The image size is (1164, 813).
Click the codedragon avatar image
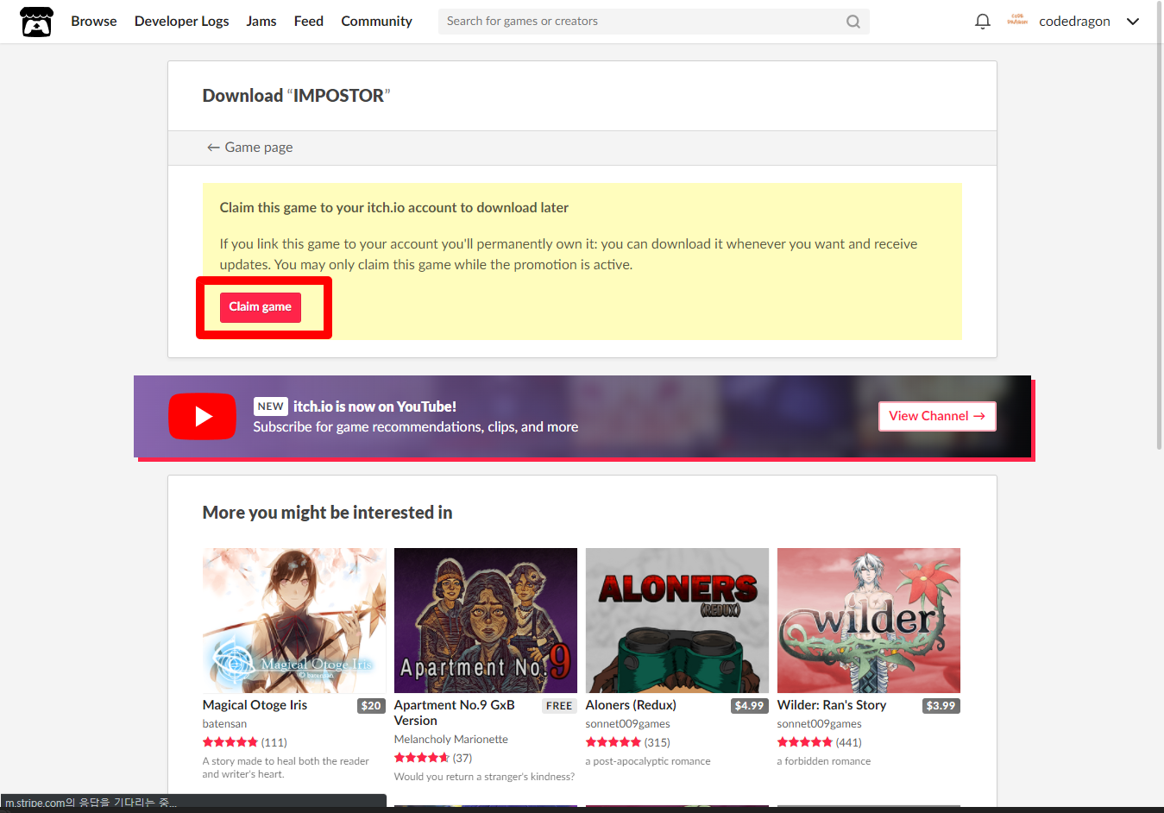point(1017,21)
